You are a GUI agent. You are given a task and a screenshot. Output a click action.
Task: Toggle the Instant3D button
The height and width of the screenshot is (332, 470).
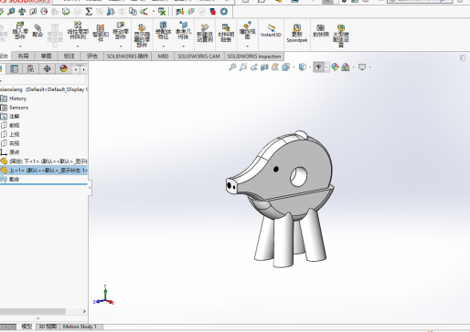pyautogui.click(x=271, y=31)
